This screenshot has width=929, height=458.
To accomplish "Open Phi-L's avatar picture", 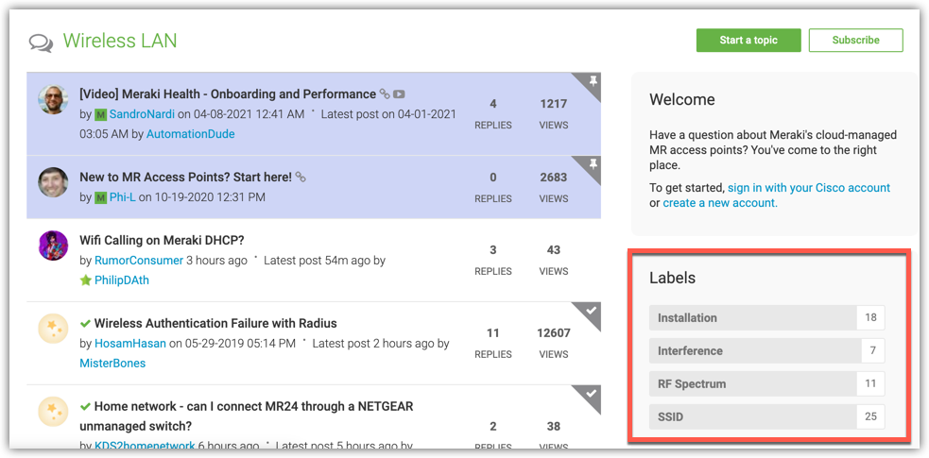I will [53, 181].
